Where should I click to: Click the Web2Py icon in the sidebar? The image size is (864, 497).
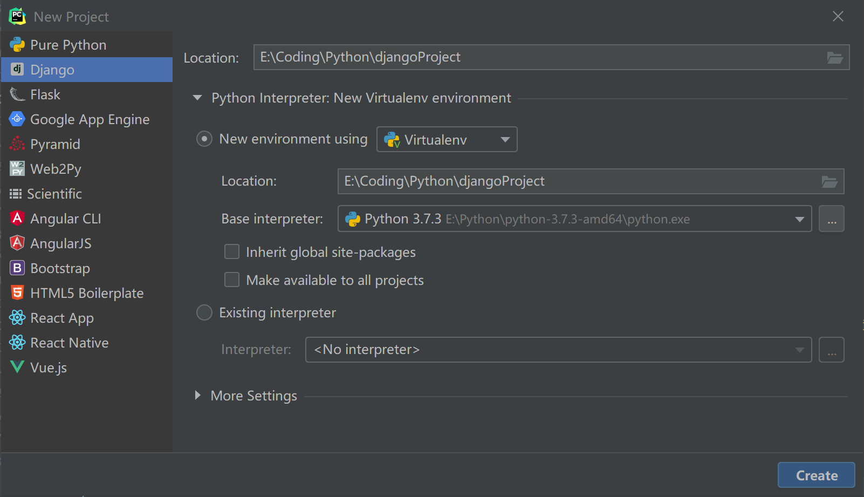click(x=17, y=168)
